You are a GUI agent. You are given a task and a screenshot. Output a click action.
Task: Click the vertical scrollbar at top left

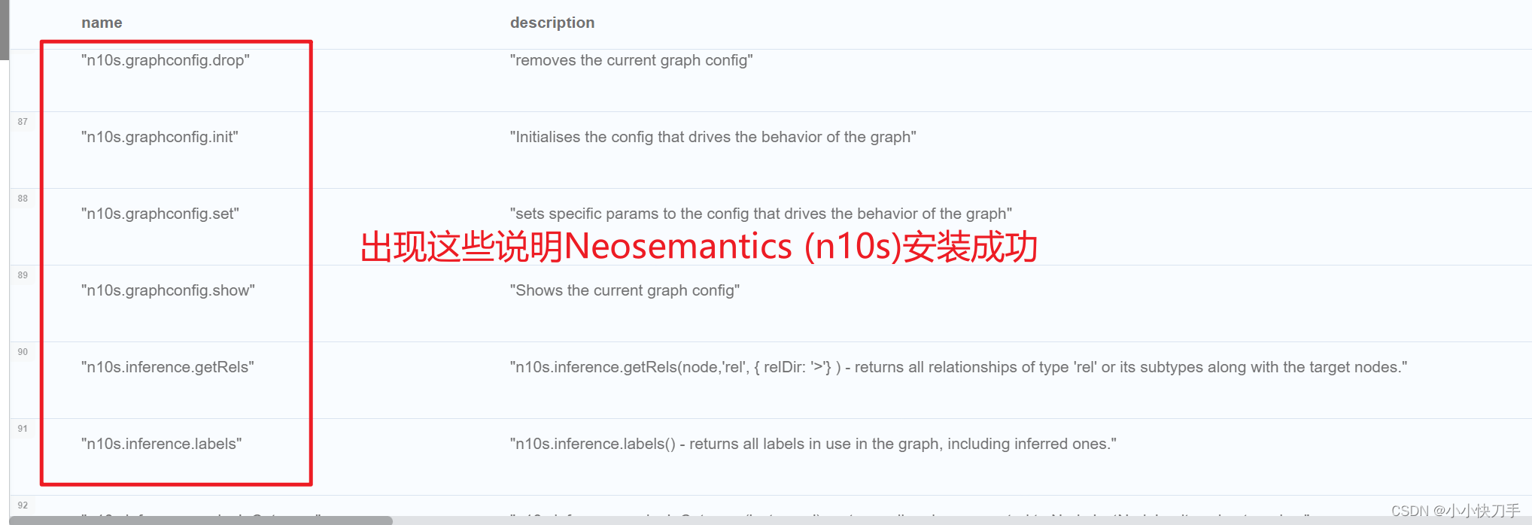click(x=5, y=30)
